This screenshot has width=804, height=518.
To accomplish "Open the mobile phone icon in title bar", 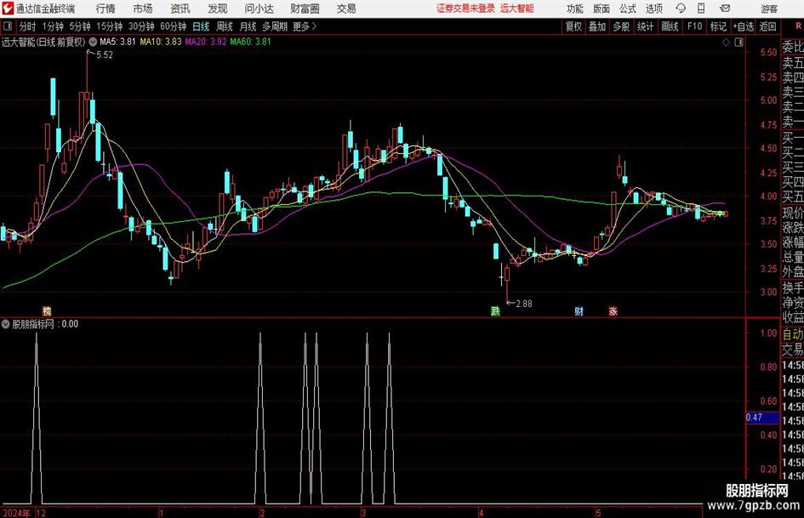I will 701,9.
